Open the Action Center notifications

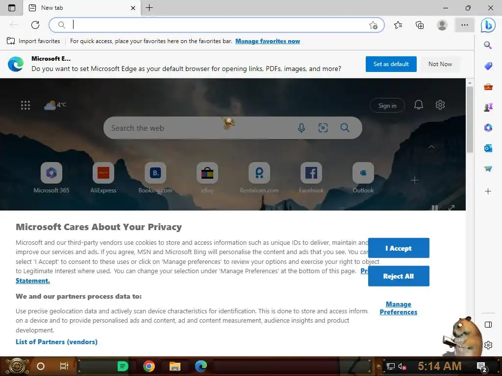coord(482,367)
